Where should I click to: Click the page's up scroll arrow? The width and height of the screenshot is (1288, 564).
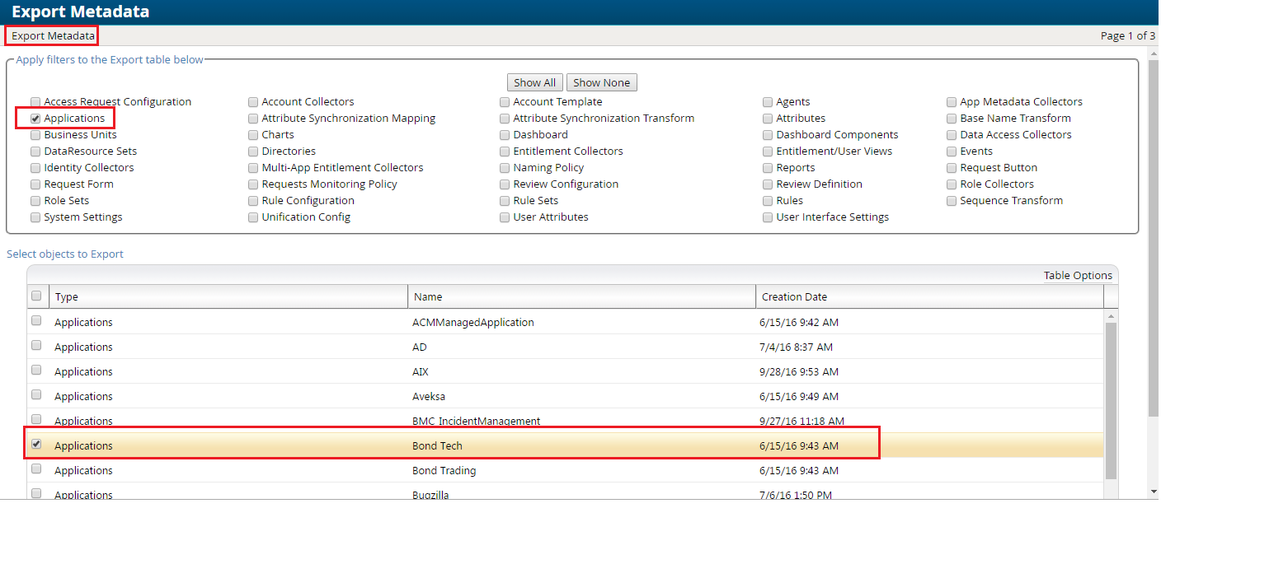1153,54
